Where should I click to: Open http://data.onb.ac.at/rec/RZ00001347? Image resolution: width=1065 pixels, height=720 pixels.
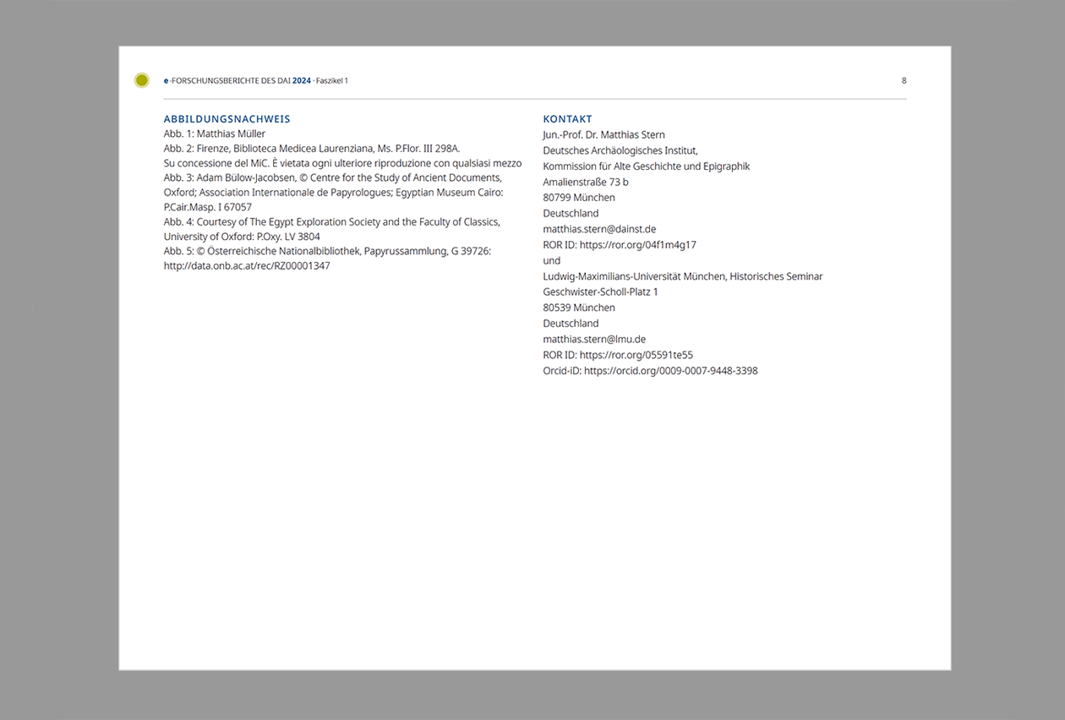[x=246, y=265]
